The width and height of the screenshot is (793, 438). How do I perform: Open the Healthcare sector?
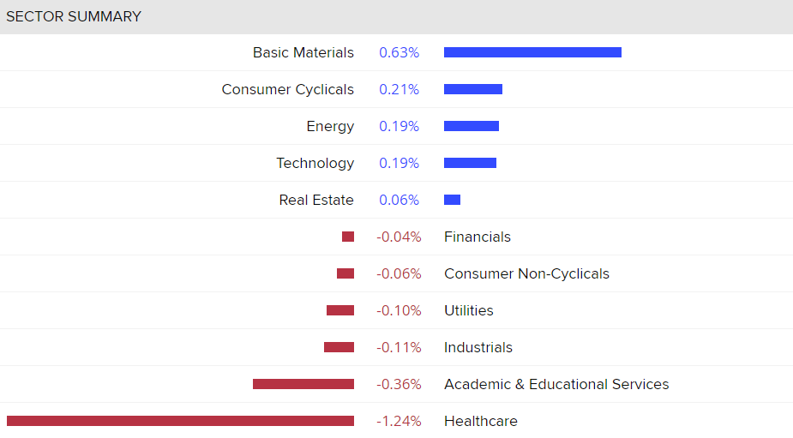(x=480, y=421)
